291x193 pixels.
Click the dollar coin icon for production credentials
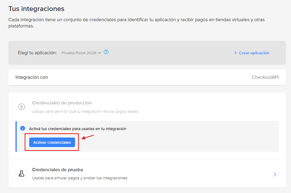(21, 107)
